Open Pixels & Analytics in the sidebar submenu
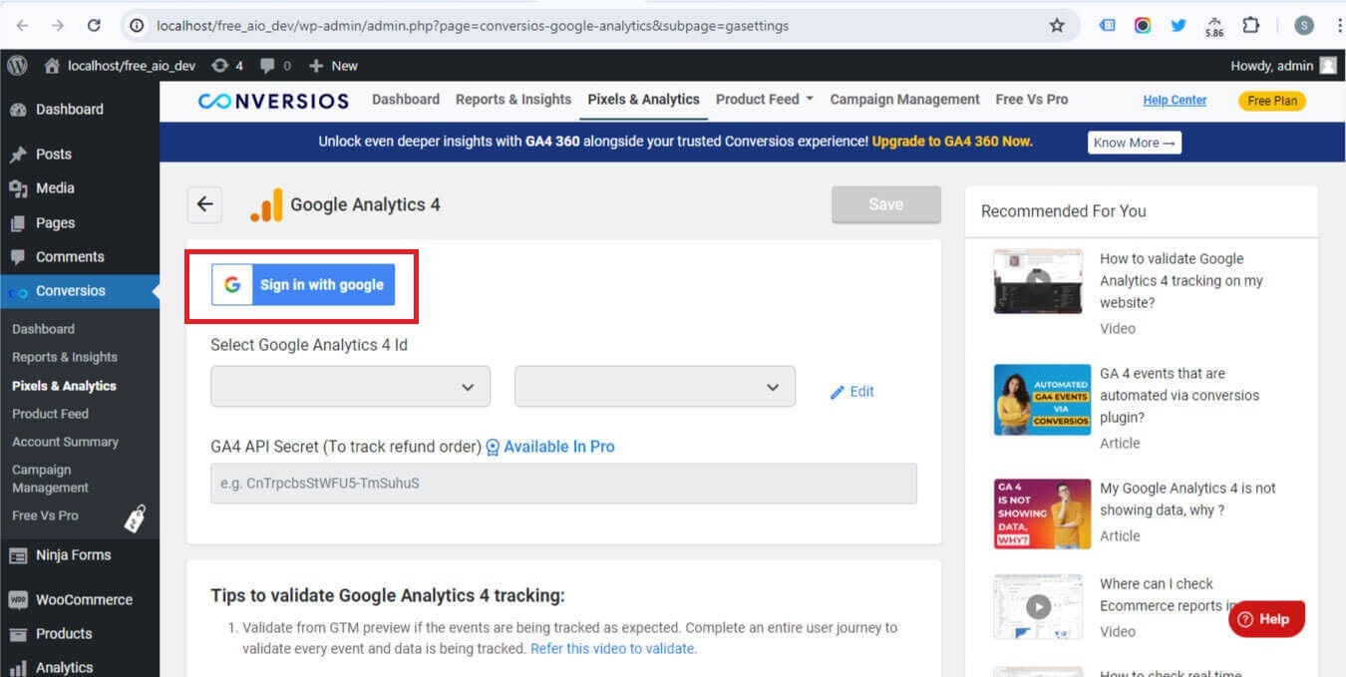The height and width of the screenshot is (677, 1346). click(64, 386)
